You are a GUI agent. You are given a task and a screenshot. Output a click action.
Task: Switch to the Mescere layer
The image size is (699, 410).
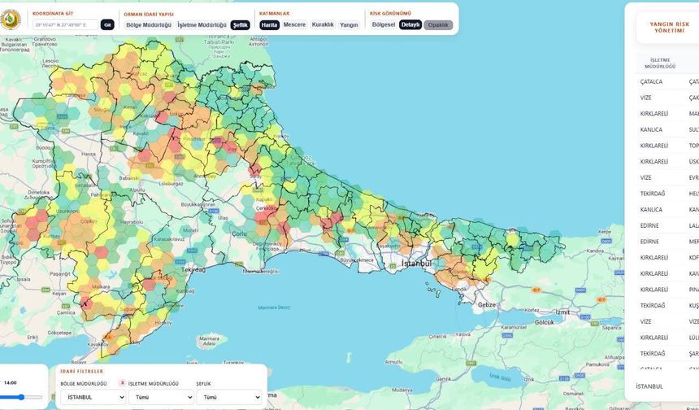(295, 25)
